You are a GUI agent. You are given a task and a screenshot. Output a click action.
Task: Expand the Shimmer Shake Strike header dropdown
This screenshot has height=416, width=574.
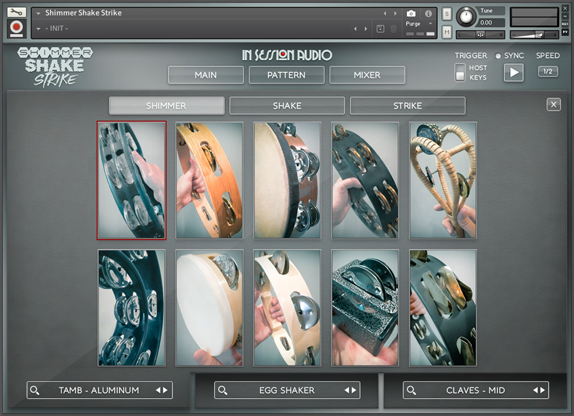[37, 12]
